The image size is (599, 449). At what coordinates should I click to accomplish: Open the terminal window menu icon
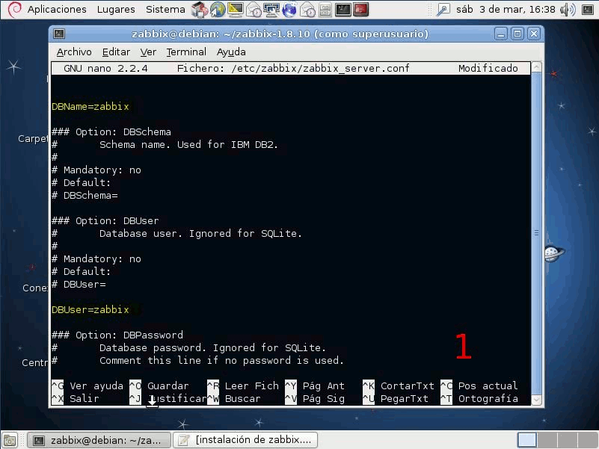[x=60, y=34]
